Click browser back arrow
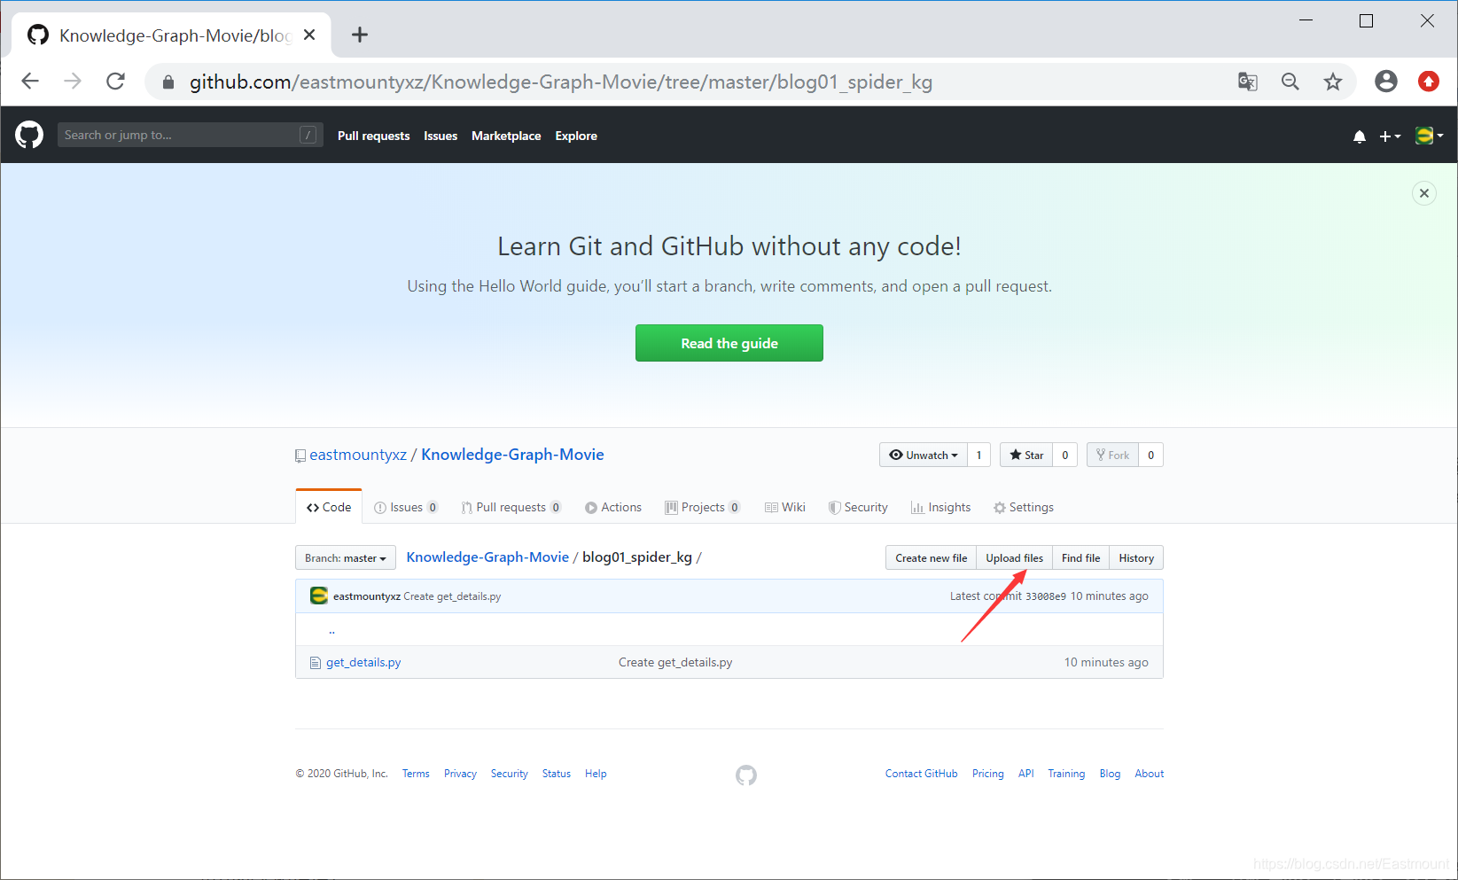1458x880 pixels. (x=30, y=82)
